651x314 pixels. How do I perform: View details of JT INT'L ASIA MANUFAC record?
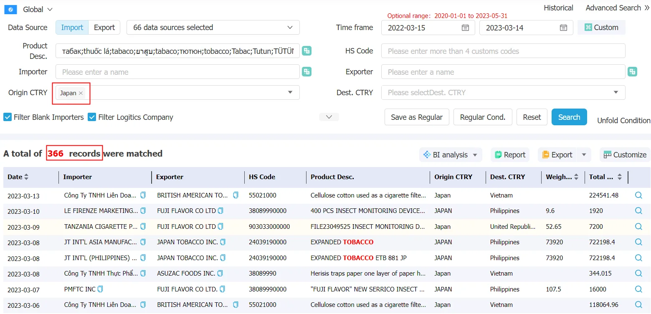click(638, 242)
